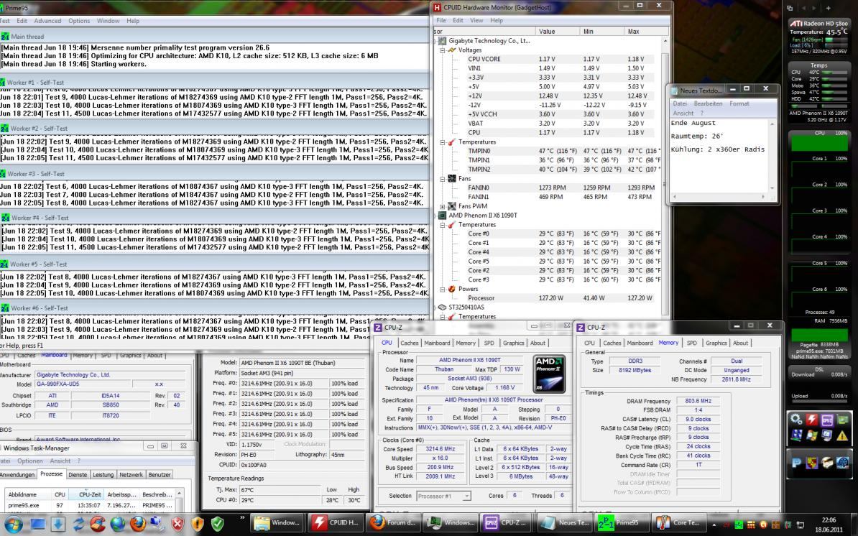This screenshot has height=536, width=858.
Task: Click the AMD Phenom II logo in CPU-Z
Action: [550, 374]
